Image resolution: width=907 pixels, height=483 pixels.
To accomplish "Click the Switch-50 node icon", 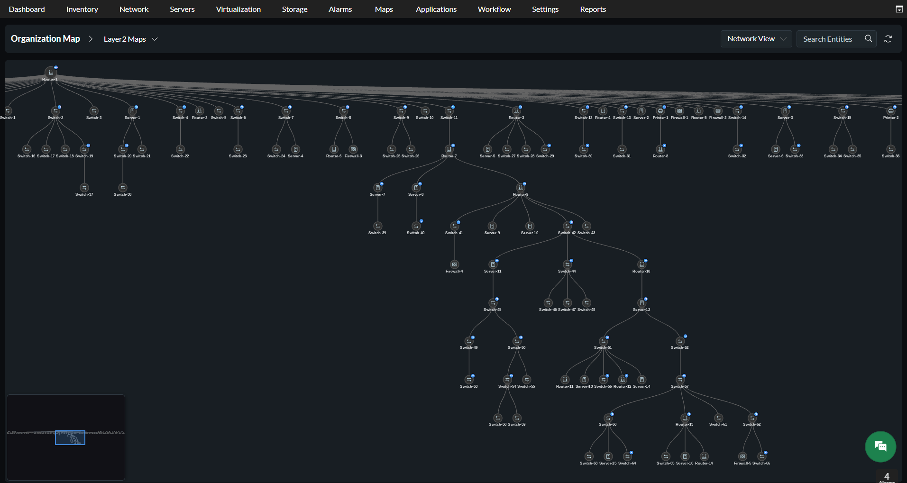I will pyautogui.click(x=517, y=341).
